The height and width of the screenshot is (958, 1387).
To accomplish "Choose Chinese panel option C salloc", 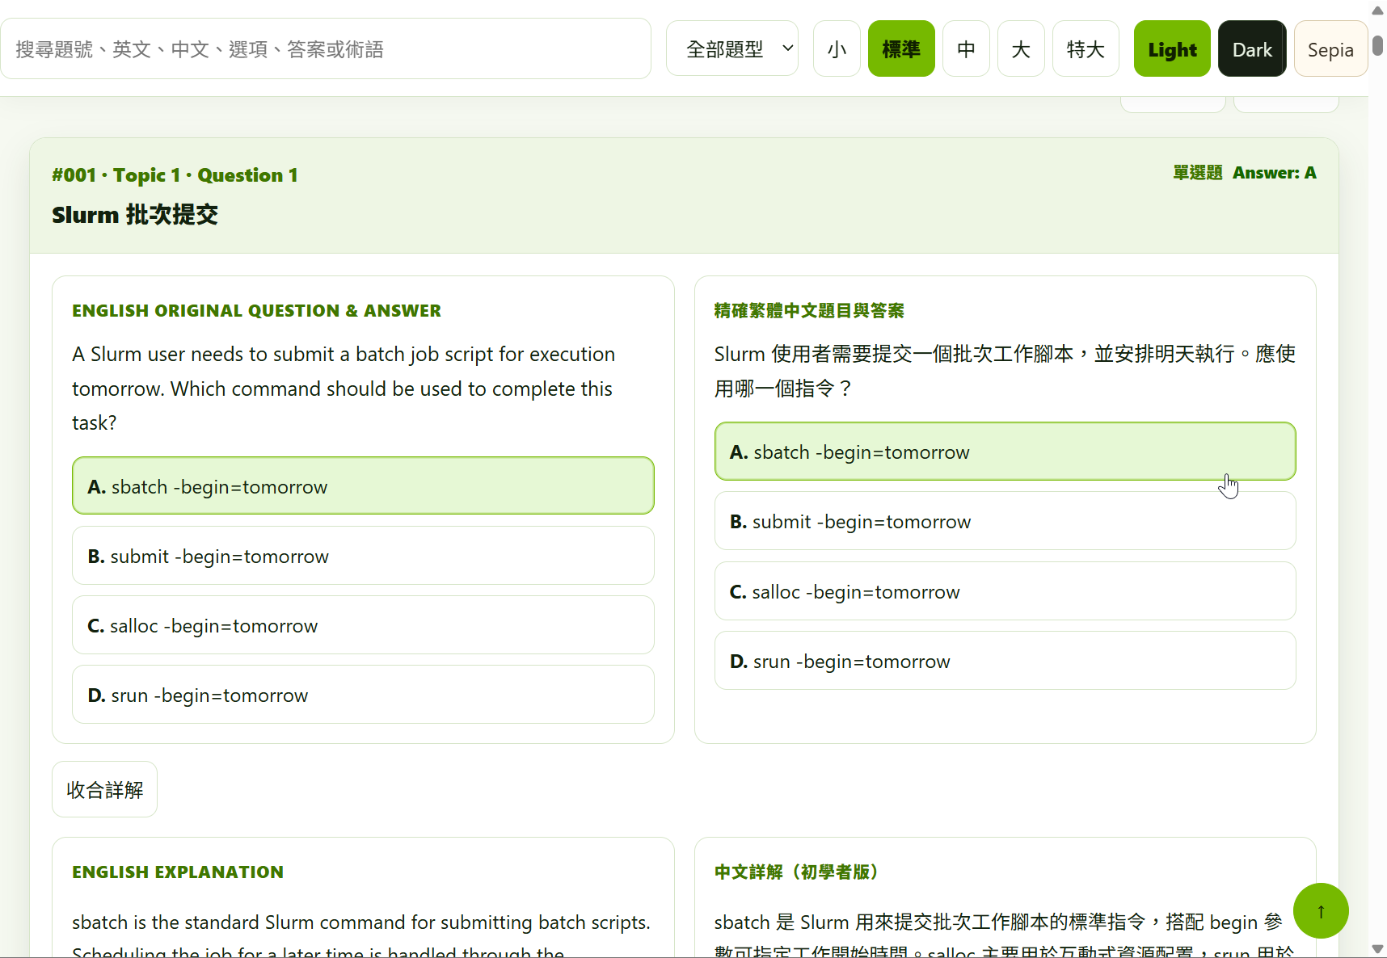I will 1005,591.
